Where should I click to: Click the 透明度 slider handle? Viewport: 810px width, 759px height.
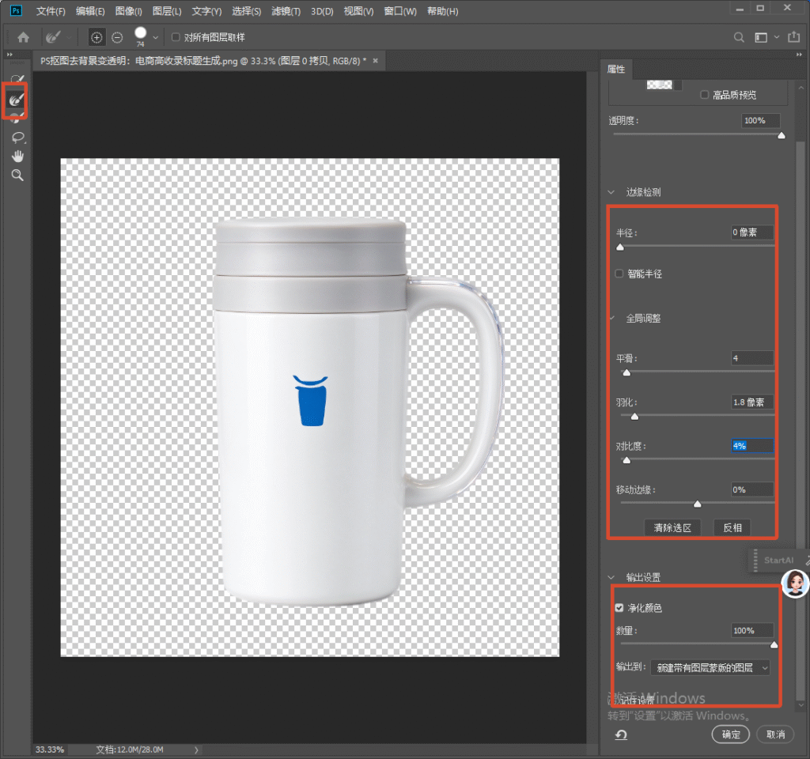click(x=782, y=135)
